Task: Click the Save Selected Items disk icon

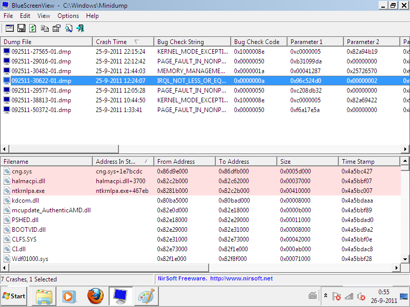Action: click(21, 28)
